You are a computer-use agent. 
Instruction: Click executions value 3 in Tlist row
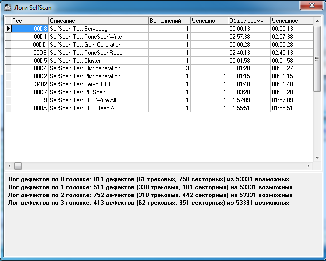(x=169, y=68)
